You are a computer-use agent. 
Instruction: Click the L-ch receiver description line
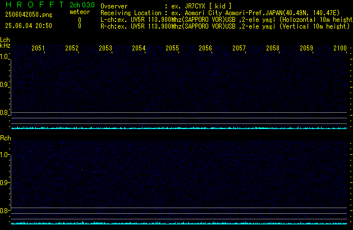(227, 20)
